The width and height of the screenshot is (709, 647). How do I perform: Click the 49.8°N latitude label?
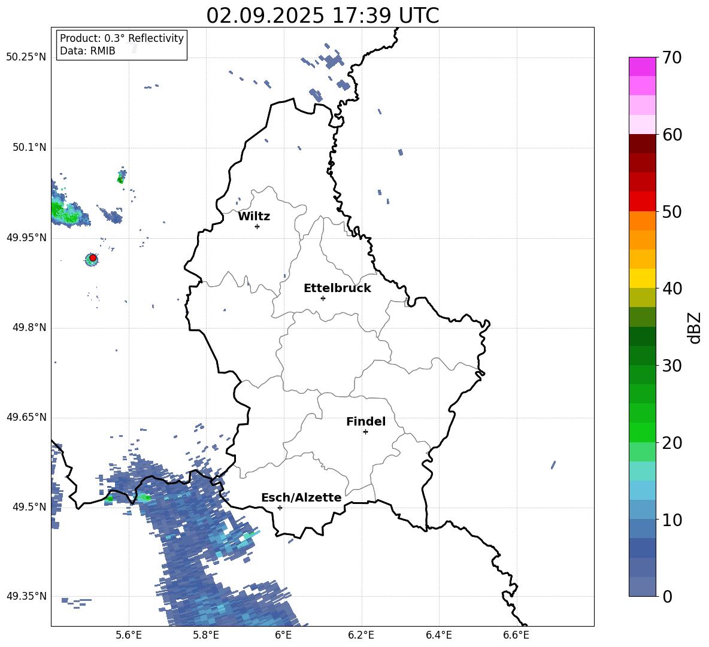point(29,327)
